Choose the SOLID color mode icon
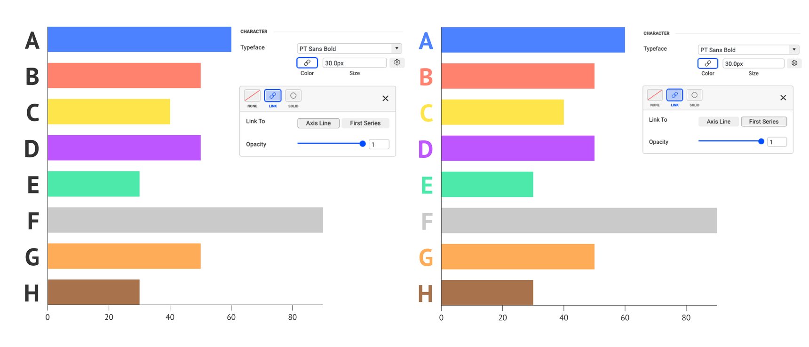Screen dimensions: 809x347 [293, 96]
